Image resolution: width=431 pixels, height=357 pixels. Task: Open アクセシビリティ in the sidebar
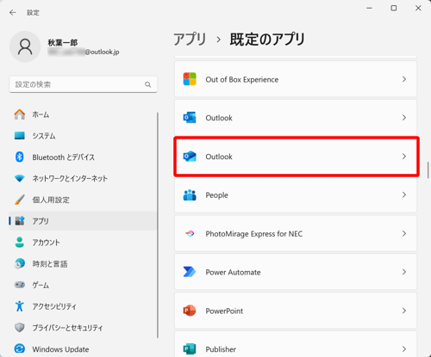point(83,306)
